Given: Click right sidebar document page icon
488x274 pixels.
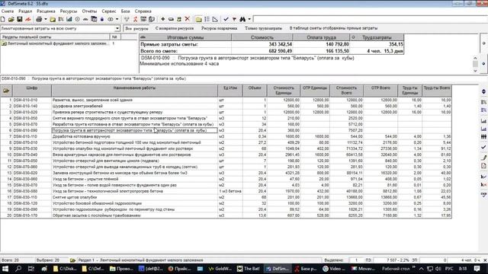Looking at the screenshot, I should pyautogui.click(x=483, y=166).
